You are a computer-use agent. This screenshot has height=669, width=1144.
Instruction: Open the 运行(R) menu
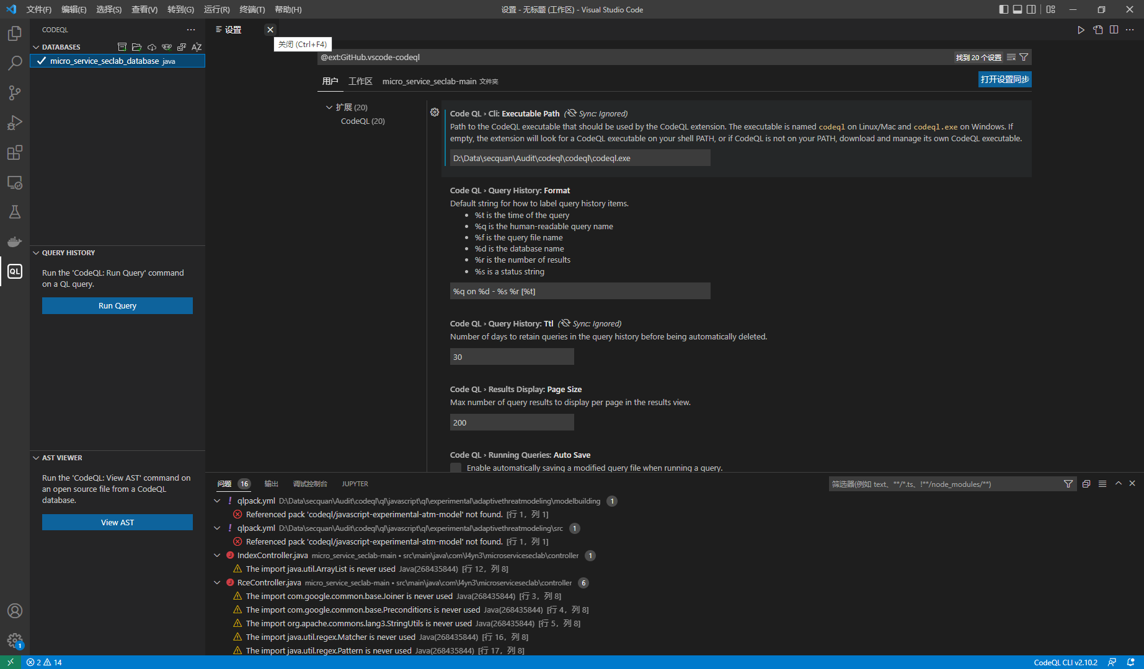pos(216,9)
